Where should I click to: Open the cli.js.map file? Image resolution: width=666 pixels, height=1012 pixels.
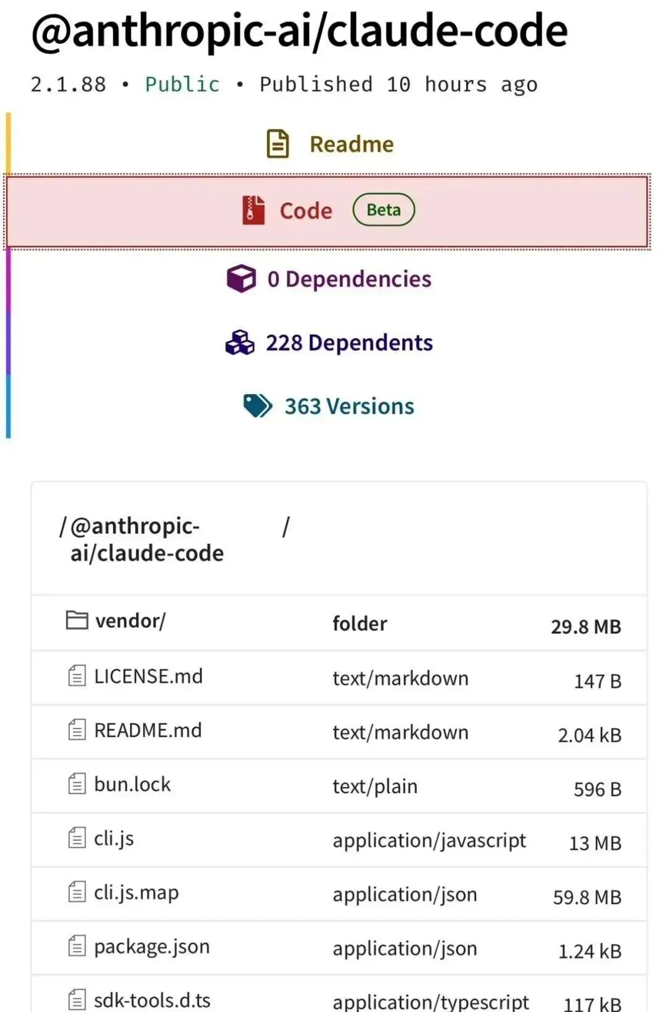coord(136,892)
